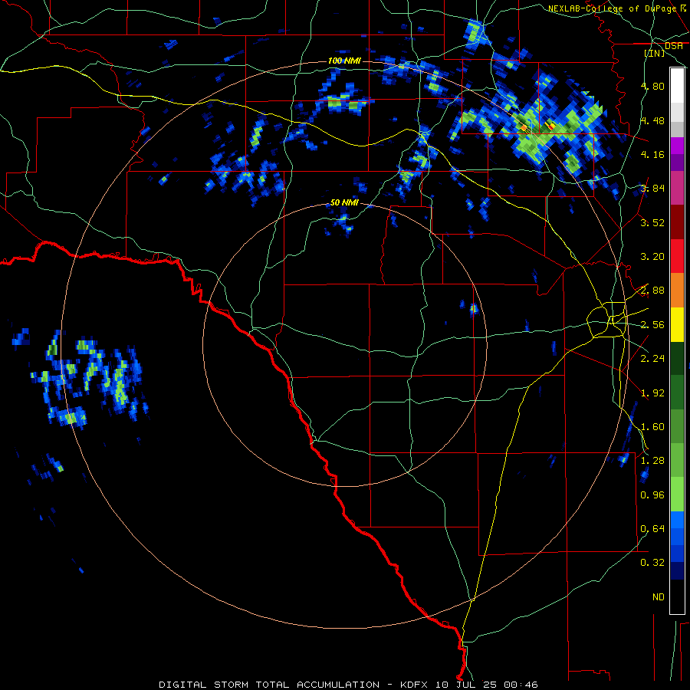
Task: Click the 50 NMI range ring label
Action: (x=344, y=202)
